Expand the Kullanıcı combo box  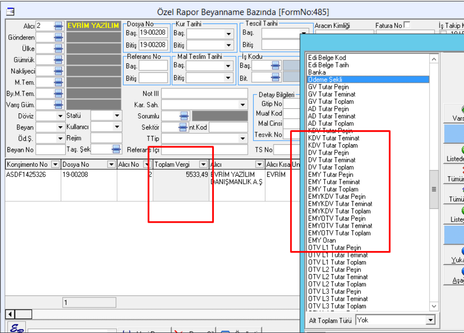(x=117, y=127)
